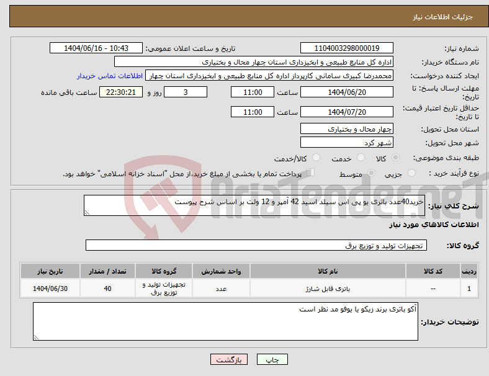Click the ردیف column header
Screen dimensions: 489x376
pyautogui.click(x=469, y=271)
